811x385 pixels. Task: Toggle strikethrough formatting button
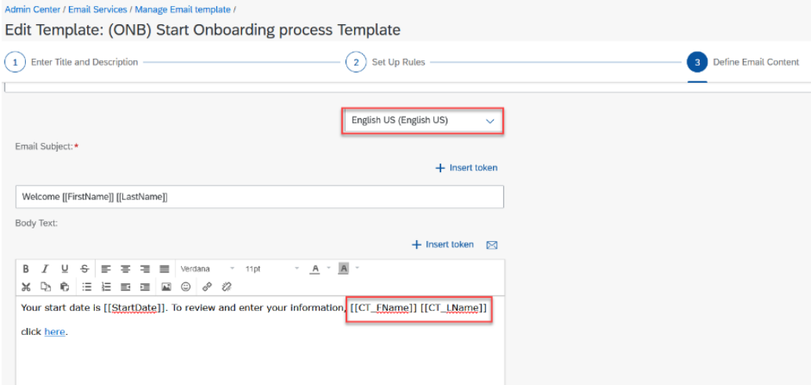point(84,268)
